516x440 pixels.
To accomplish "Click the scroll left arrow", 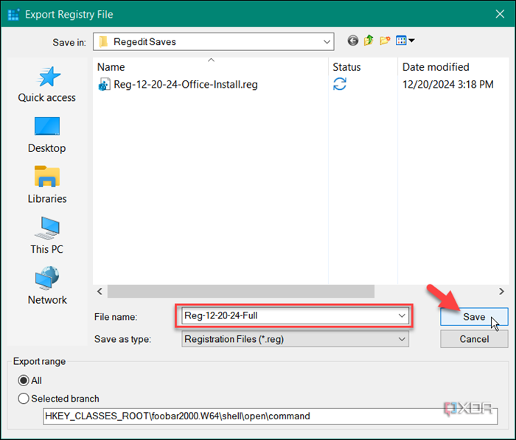I will pos(100,291).
